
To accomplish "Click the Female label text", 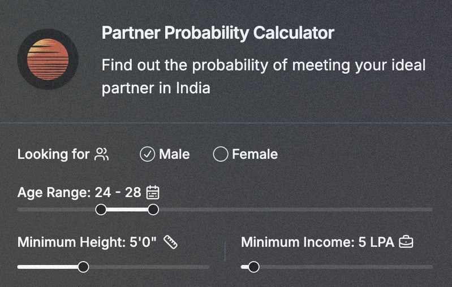I will [x=255, y=154].
